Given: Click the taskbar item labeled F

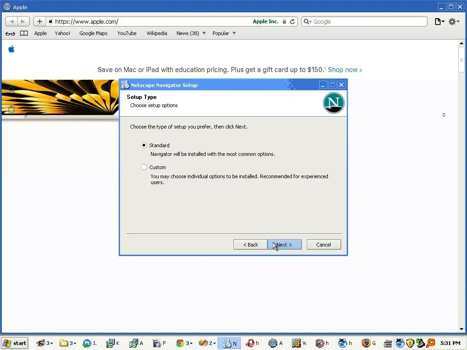Looking at the screenshot, I should click(159, 343).
